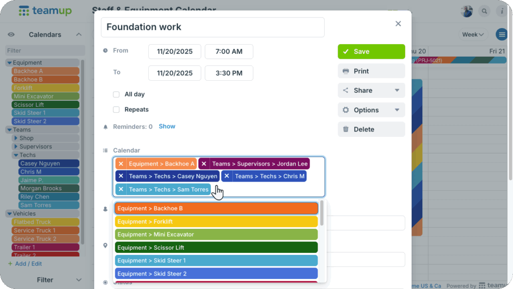The width and height of the screenshot is (513, 289).
Task: Open the blue hamburger menu icon
Action: point(501,35)
